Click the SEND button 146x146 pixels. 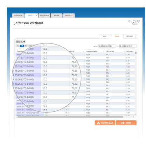tap(126, 123)
